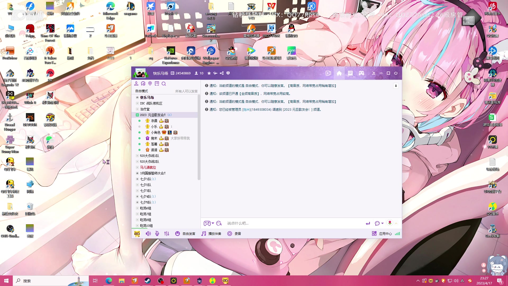Open OBS Studio desktop icon
This screenshot has height=286, width=508.
10,231
